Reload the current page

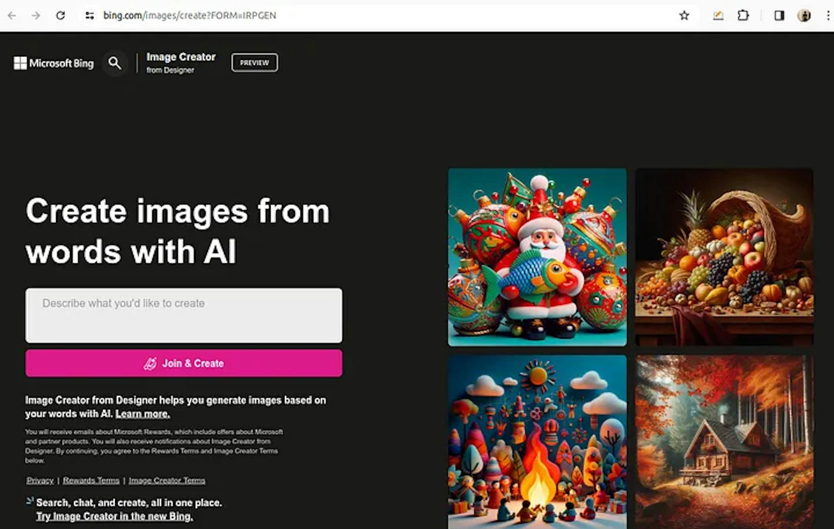coord(61,15)
